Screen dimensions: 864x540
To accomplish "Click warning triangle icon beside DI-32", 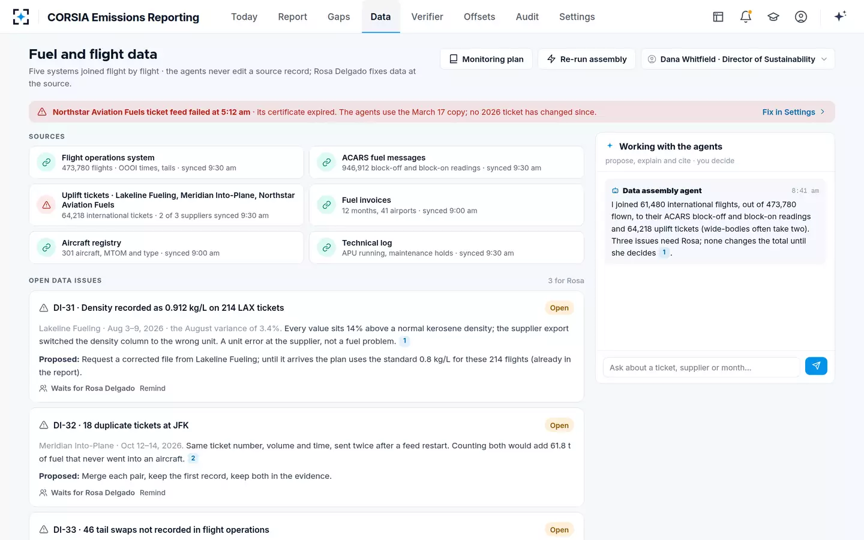I will (x=44, y=425).
